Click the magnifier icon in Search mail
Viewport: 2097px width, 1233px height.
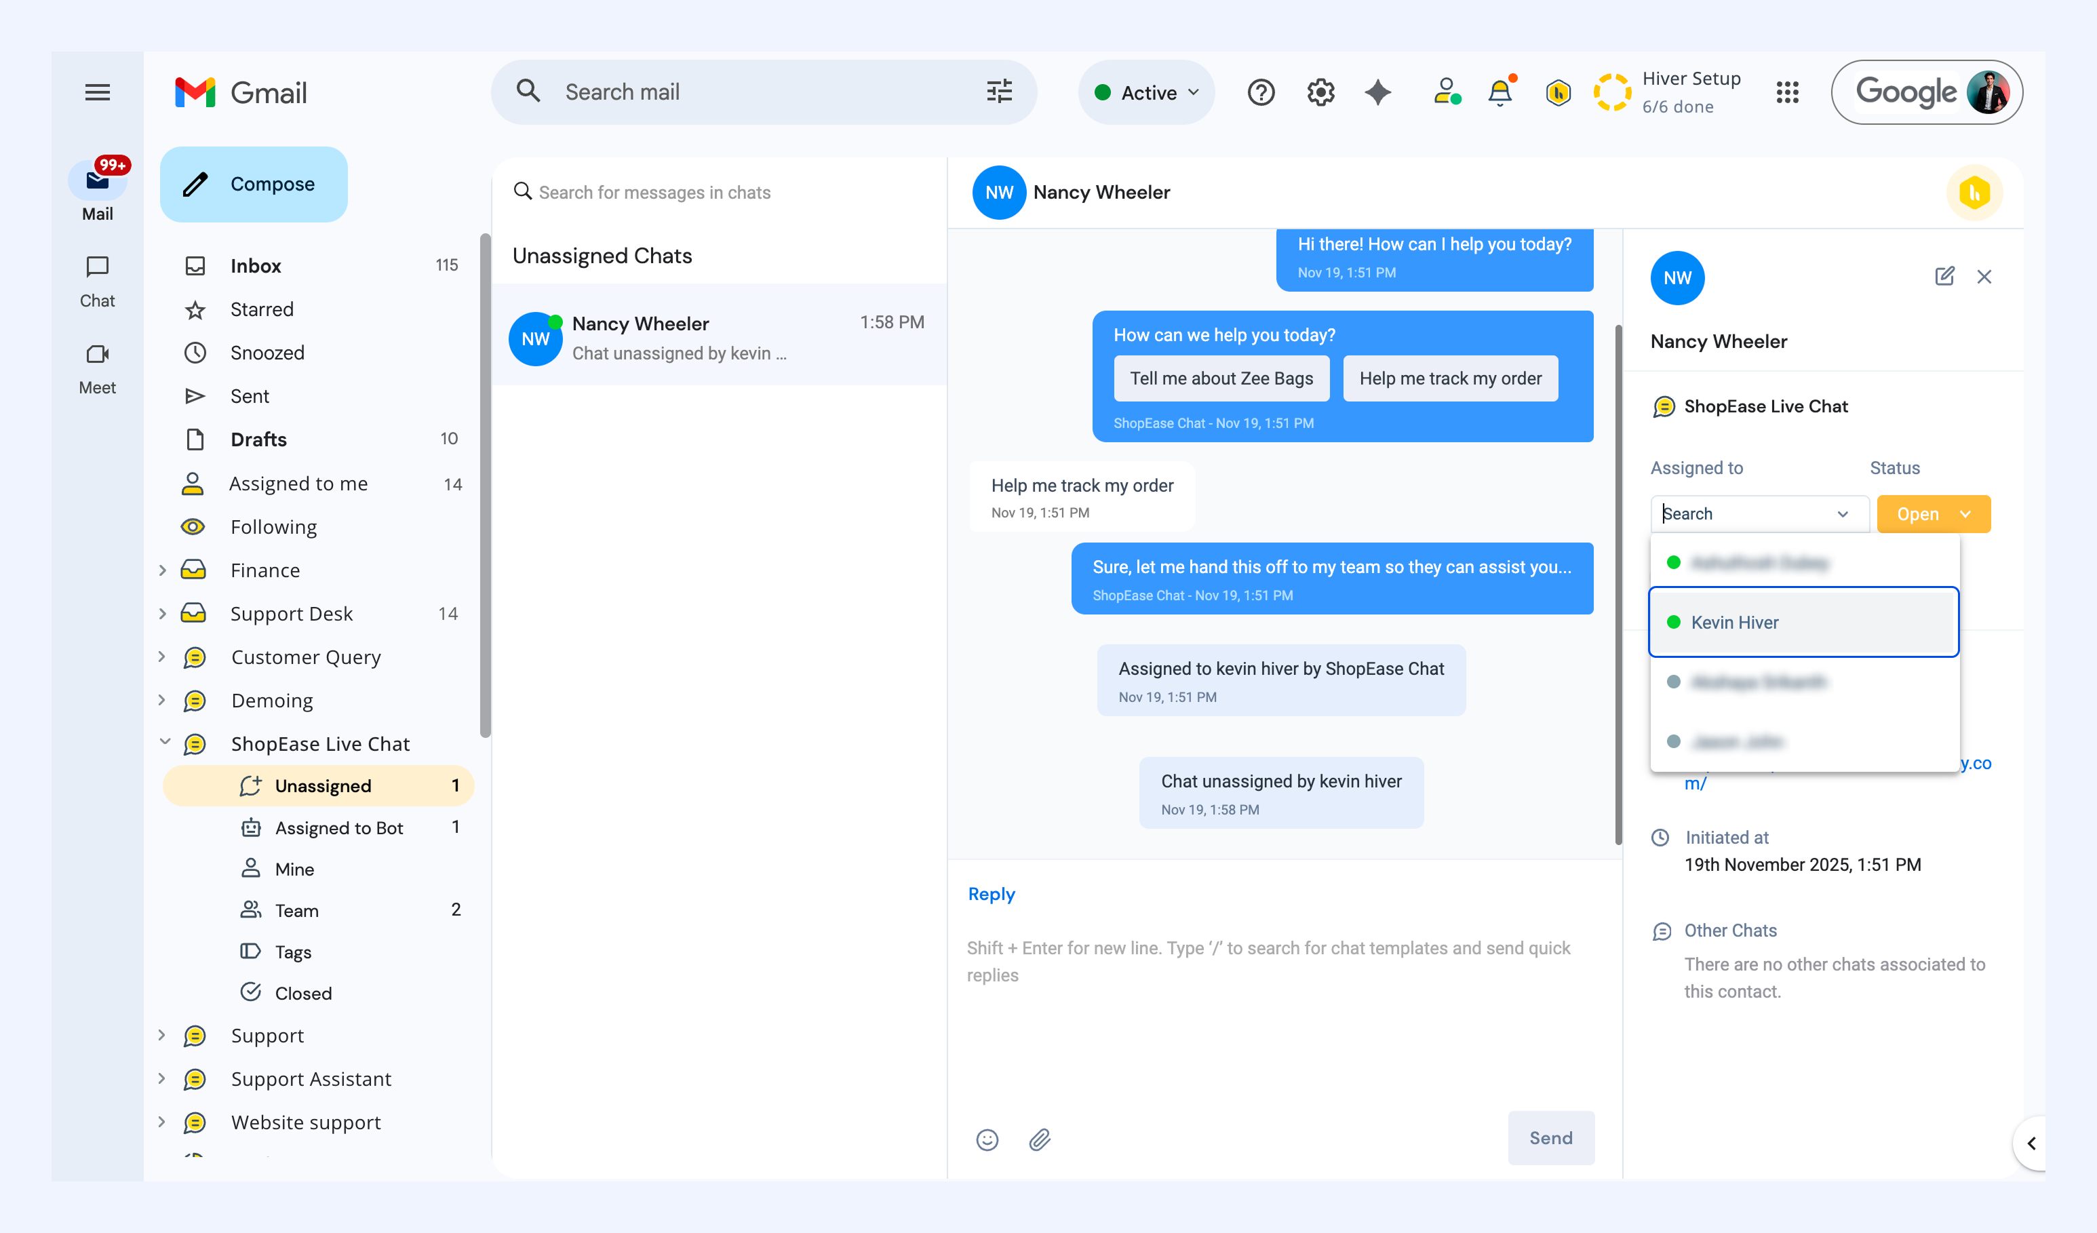pyautogui.click(x=528, y=92)
